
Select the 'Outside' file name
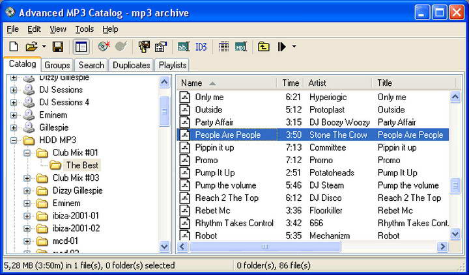click(x=209, y=110)
